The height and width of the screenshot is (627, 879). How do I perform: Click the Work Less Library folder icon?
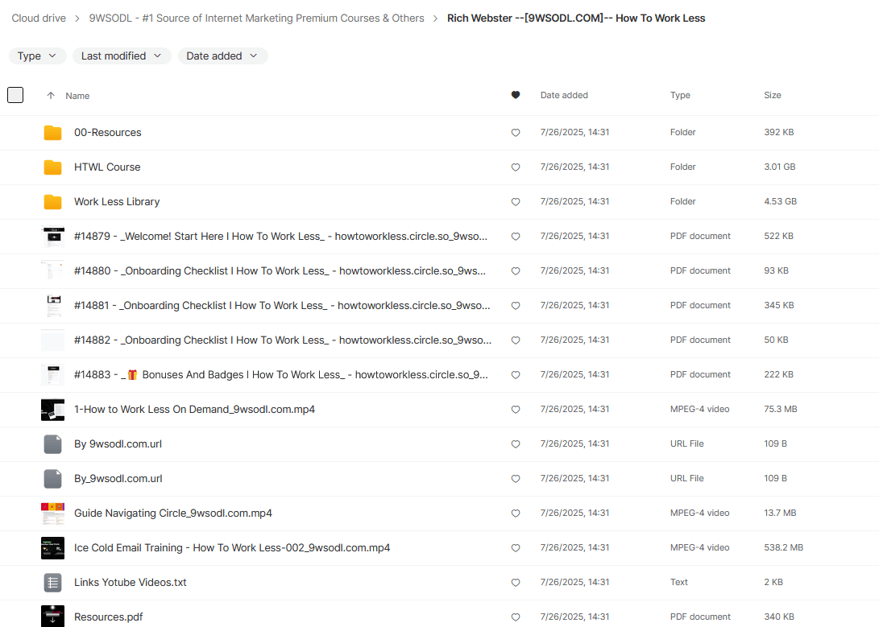point(52,202)
